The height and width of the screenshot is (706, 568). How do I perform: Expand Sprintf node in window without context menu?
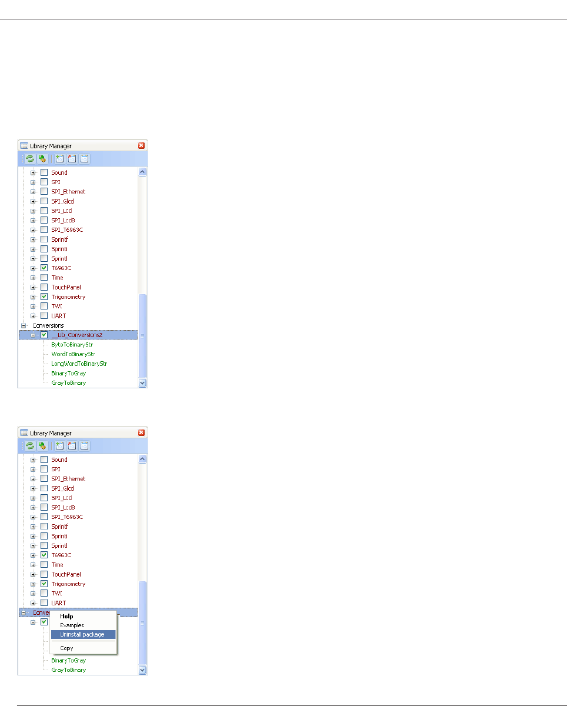(34, 239)
